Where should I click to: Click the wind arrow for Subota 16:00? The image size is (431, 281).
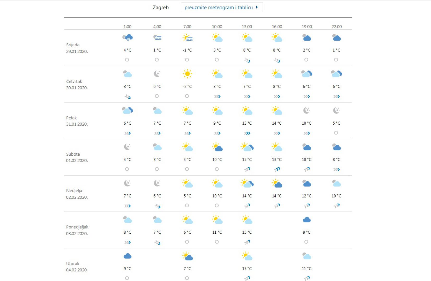click(277, 169)
